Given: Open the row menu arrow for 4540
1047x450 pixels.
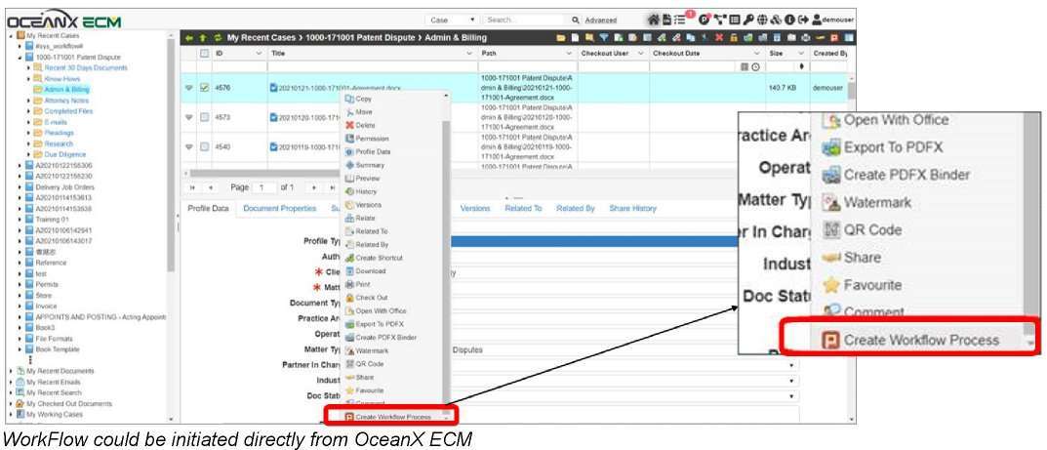Looking at the screenshot, I should 189,147.
